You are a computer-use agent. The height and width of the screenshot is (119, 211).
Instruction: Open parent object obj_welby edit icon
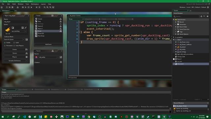[61, 57]
